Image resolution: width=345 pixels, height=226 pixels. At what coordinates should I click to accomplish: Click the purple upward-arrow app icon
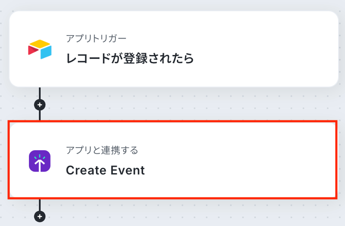(39, 161)
